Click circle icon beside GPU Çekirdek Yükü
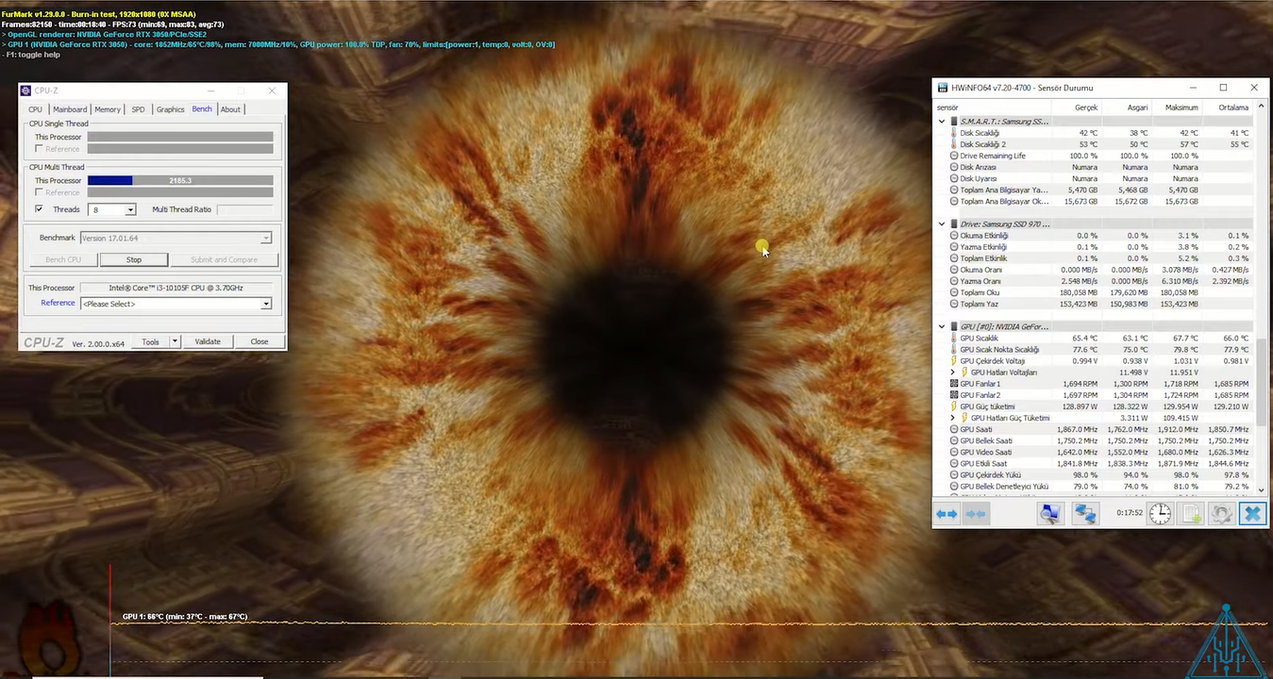Screen dimensions: 1273x679 click(x=954, y=474)
